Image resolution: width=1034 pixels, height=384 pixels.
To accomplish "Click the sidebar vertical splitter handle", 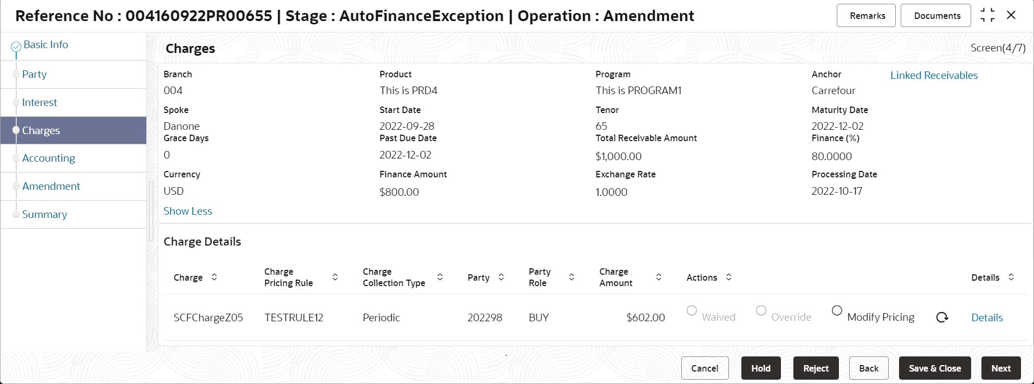I will (151, 211).
